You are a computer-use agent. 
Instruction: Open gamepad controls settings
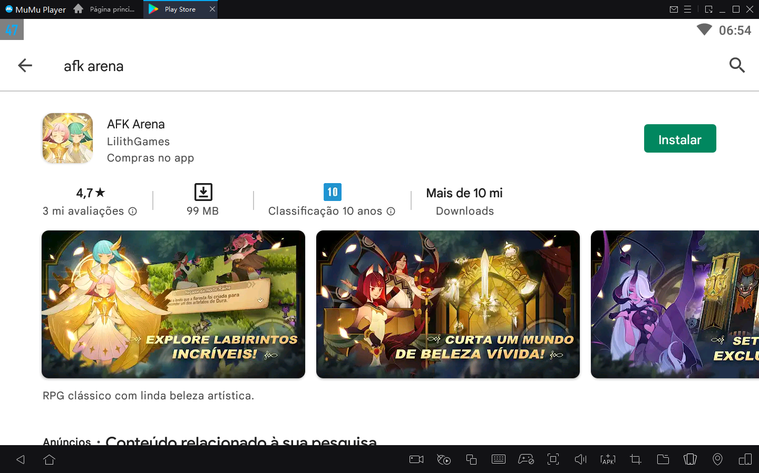tap(526, 459)
